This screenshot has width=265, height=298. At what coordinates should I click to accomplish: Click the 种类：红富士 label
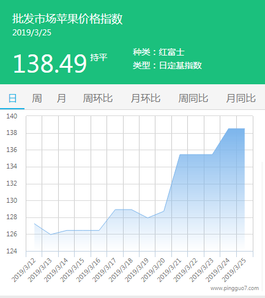159,52
